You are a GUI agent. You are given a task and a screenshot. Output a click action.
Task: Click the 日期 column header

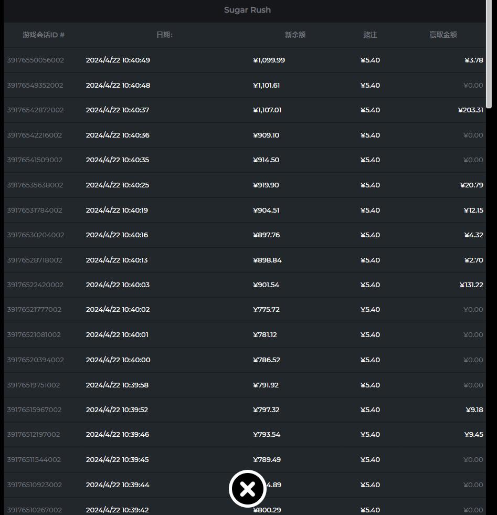click(164, 35)
